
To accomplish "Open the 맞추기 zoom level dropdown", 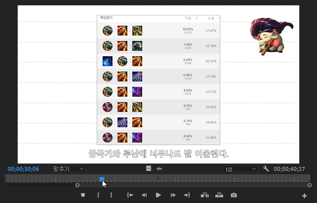I will tap(68, 169).
